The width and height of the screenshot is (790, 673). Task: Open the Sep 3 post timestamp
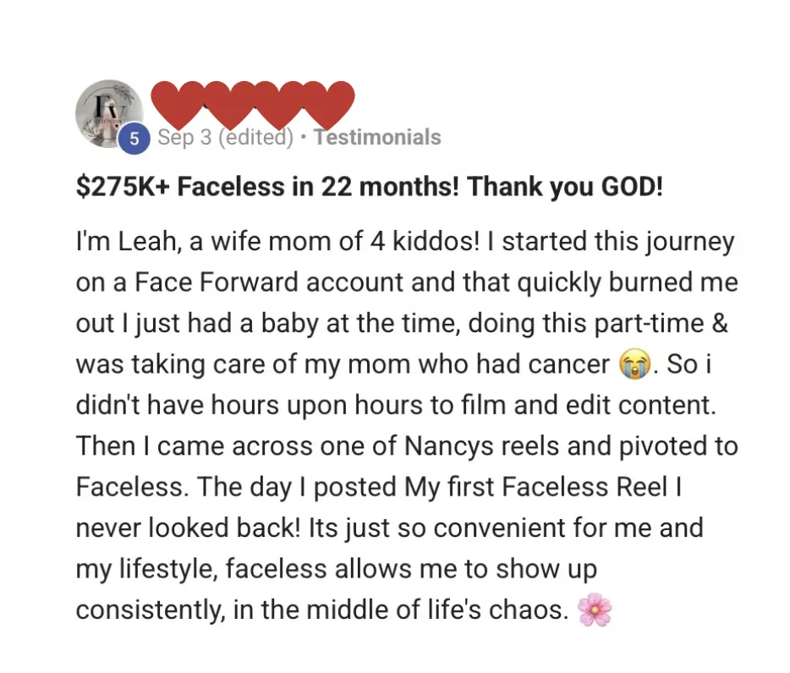pos(184,137)
